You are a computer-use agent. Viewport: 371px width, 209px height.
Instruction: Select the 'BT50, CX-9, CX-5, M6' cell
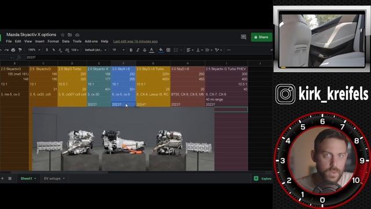coord(188,94)
